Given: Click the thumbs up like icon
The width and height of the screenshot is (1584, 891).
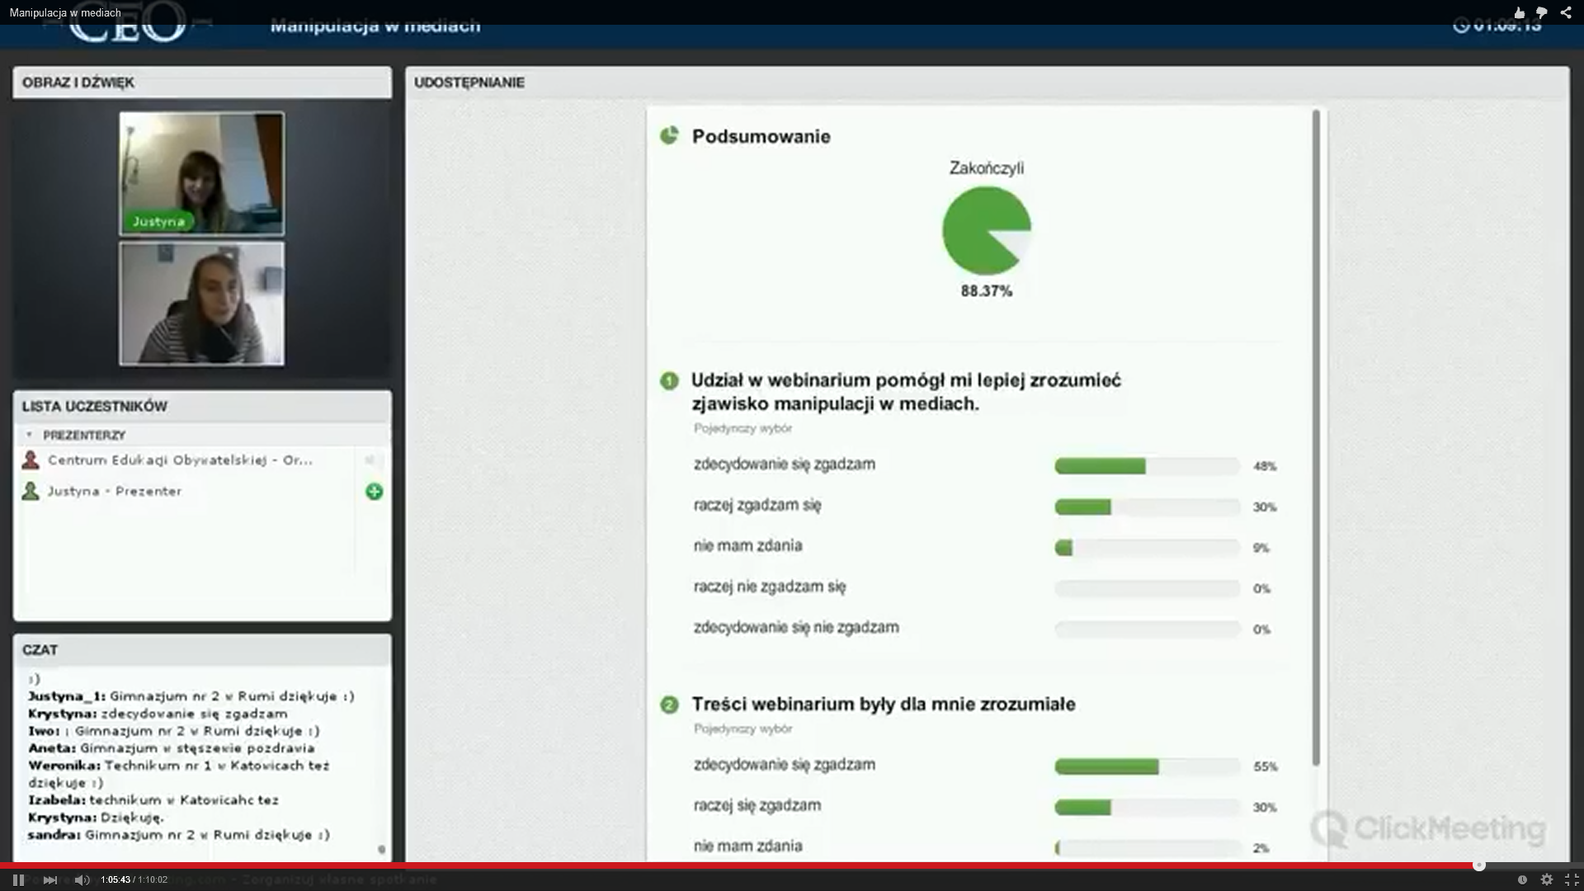Looking at the screenshot, I should point(1520,12).
